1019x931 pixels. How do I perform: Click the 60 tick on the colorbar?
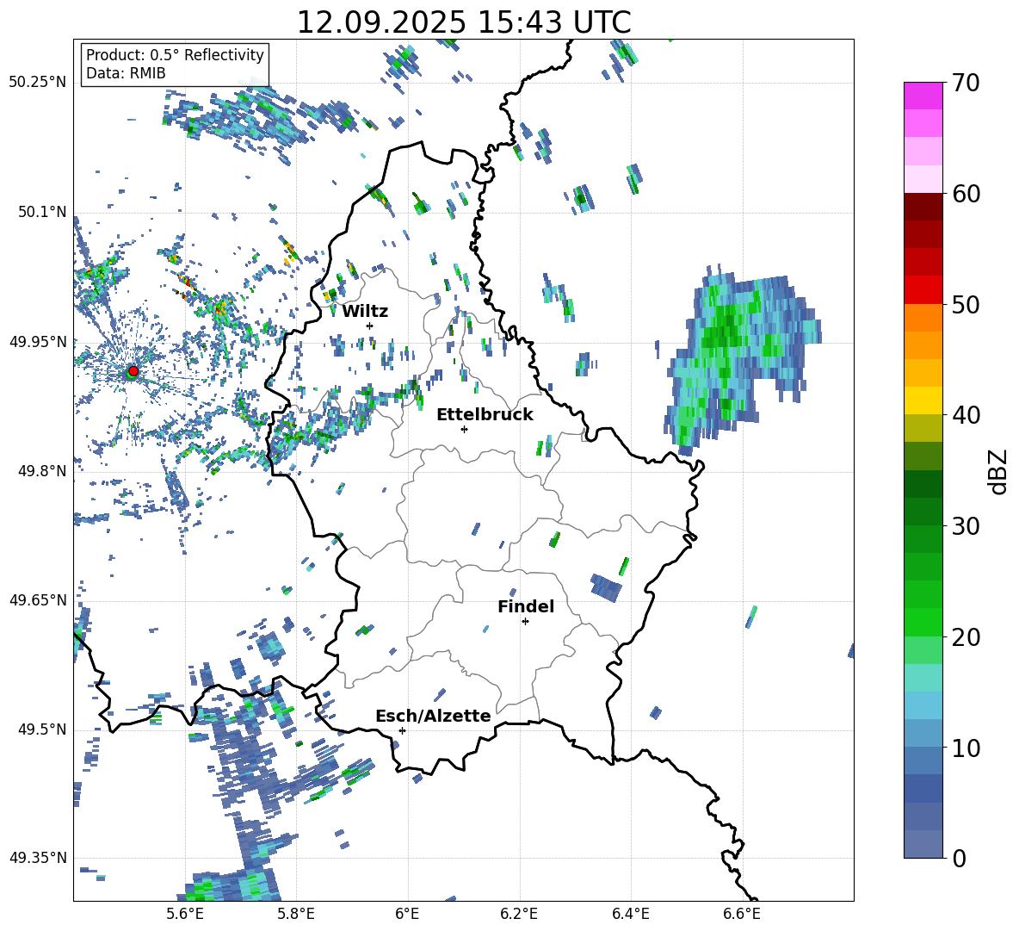coord(966,194)
